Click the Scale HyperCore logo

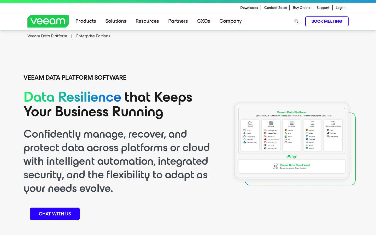(265, 148)
